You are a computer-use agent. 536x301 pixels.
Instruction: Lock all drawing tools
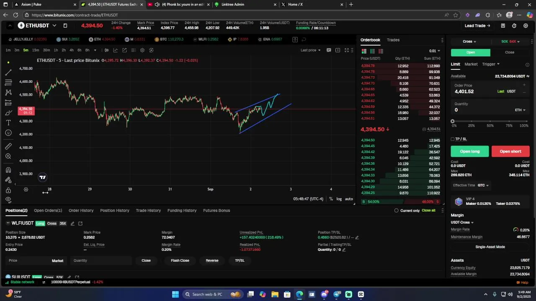click(8, 190)
